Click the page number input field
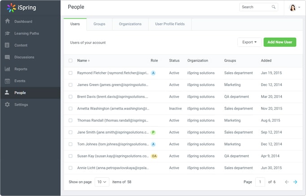 260,182
